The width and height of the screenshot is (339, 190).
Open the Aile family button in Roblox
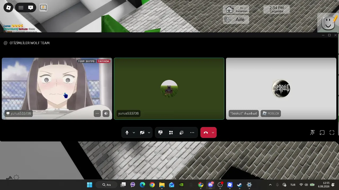236,20
